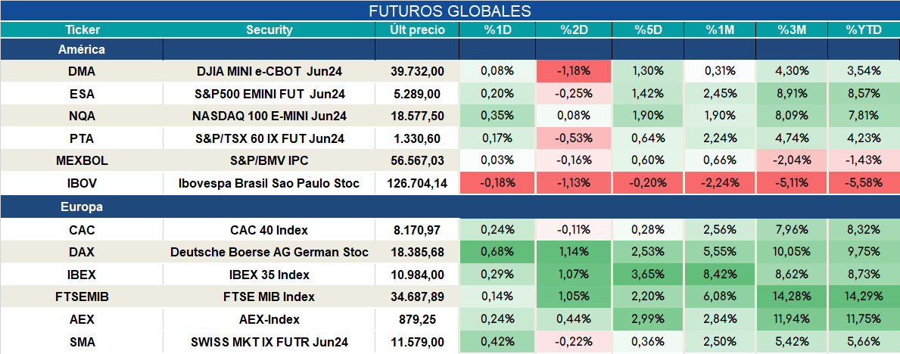
Task: Select the %1D column header
Action: click(497, 29)
